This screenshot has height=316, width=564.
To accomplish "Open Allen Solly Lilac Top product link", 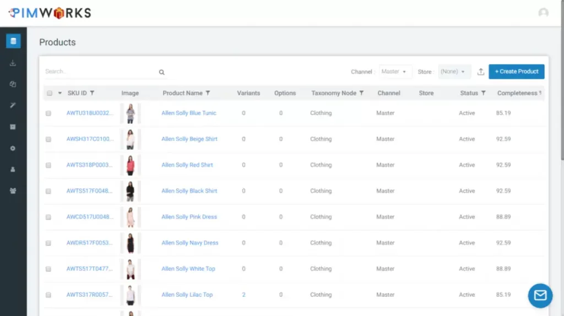I will (x=187, y=295).
